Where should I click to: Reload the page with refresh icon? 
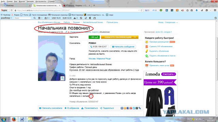[x=142, y=11]
